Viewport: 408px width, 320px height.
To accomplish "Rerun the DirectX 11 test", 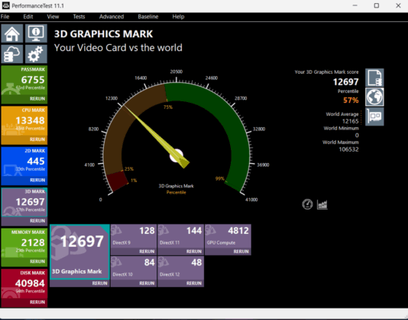I will click(x=194, y=251).
